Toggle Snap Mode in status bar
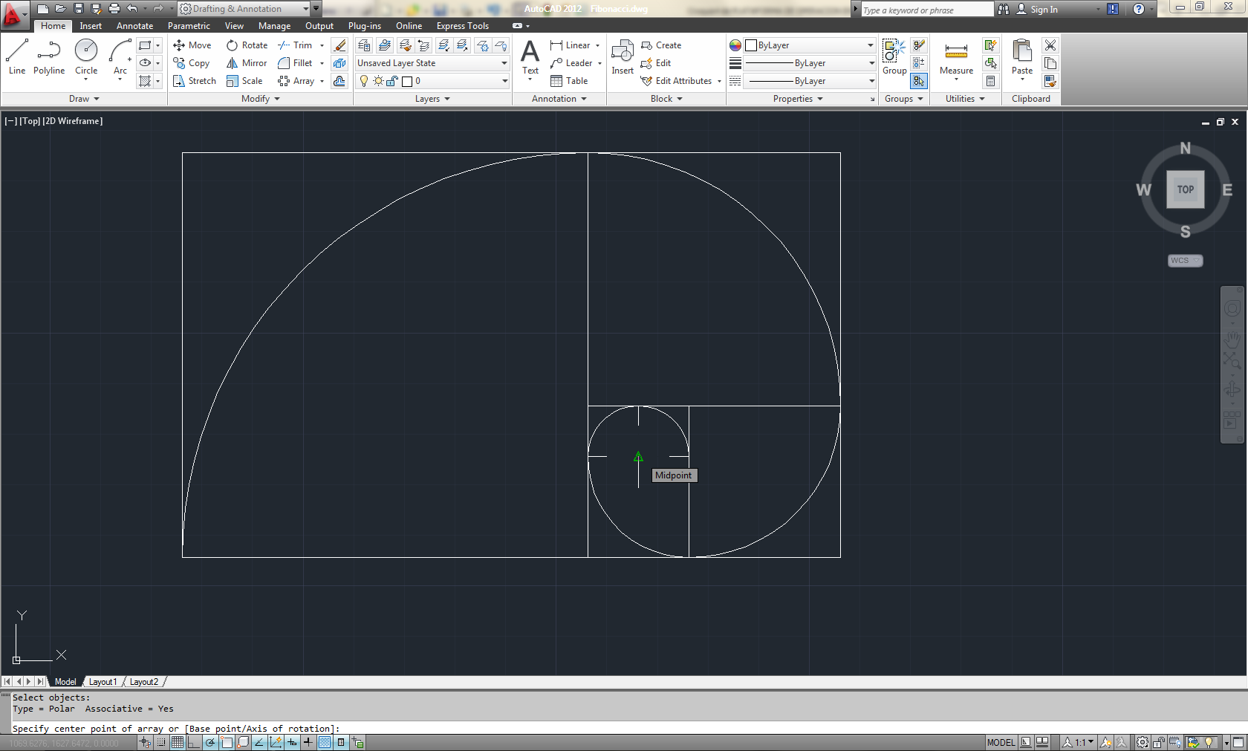Viewport: 1248px width, 751px height. click(x=161, y=742)
